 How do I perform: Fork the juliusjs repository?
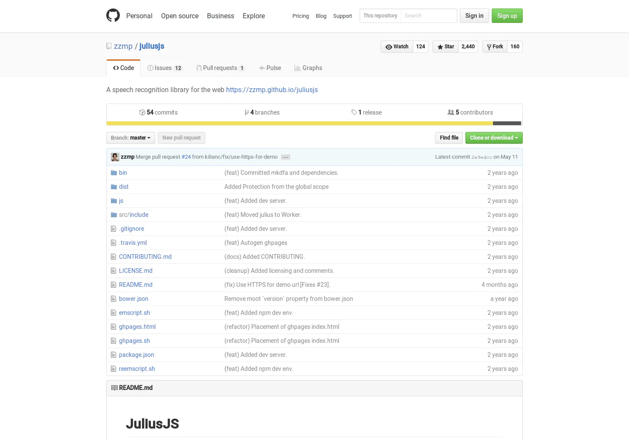tap(495, 47)
